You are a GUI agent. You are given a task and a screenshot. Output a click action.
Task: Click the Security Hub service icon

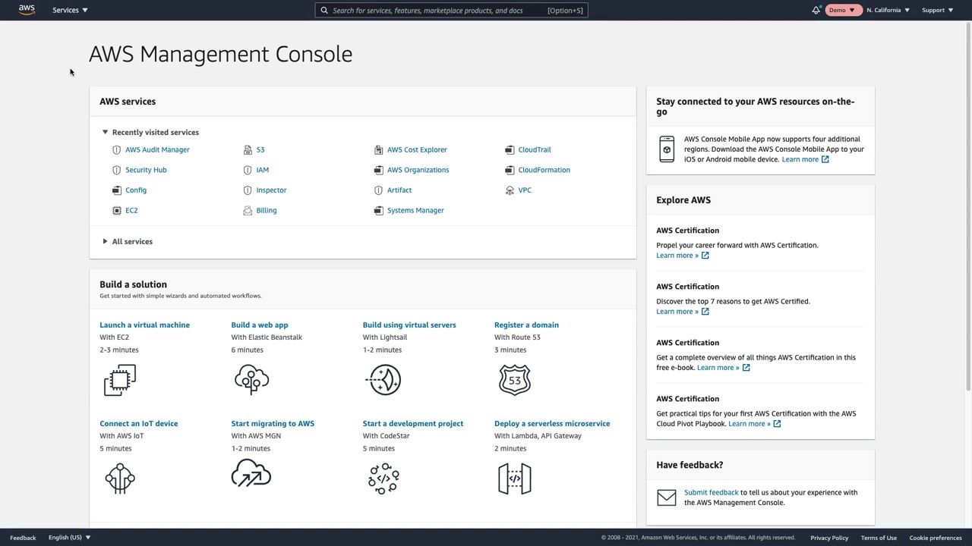coord(116,170)
